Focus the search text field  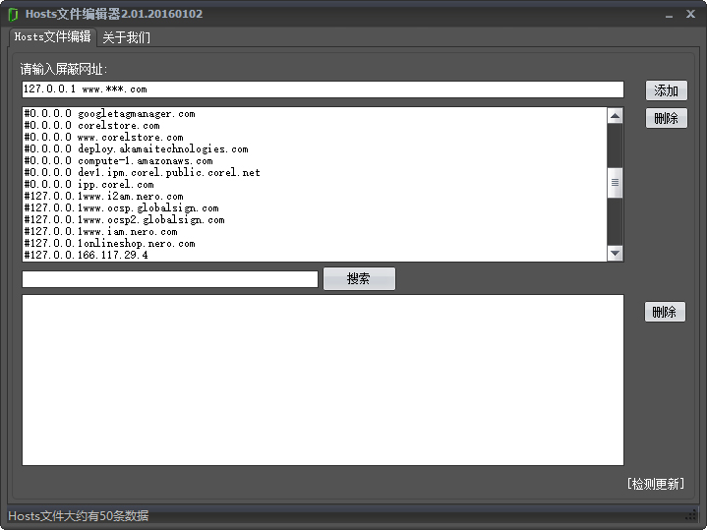point(170,279)
